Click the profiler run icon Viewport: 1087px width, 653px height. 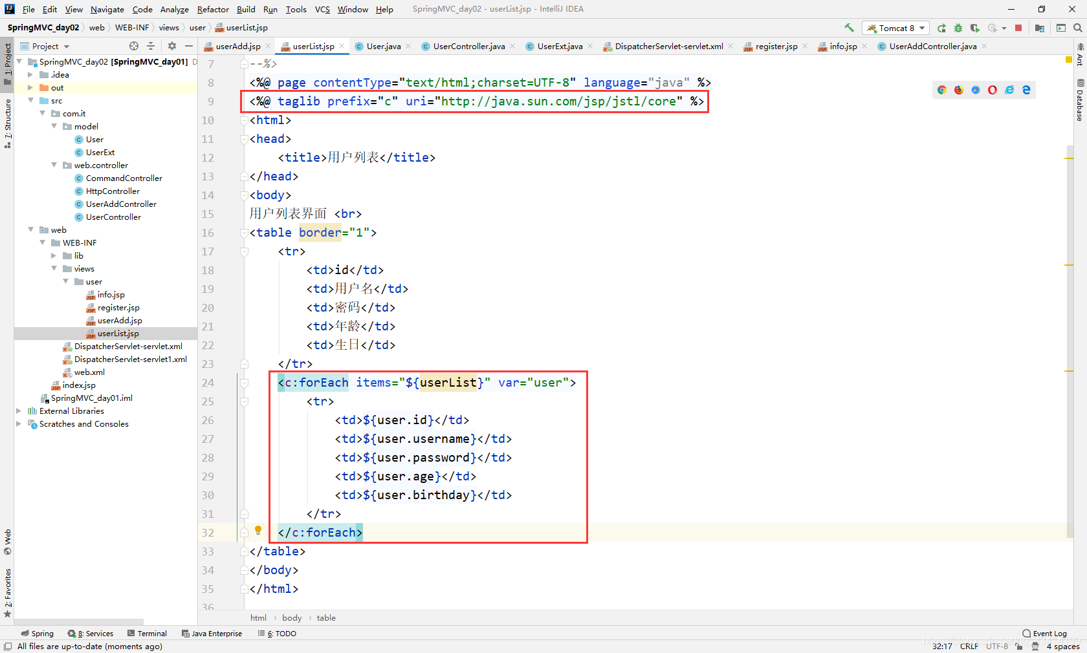pos(993,28)
